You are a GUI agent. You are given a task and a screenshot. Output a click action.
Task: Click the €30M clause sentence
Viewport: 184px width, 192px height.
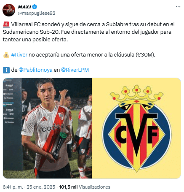(83, 55)
